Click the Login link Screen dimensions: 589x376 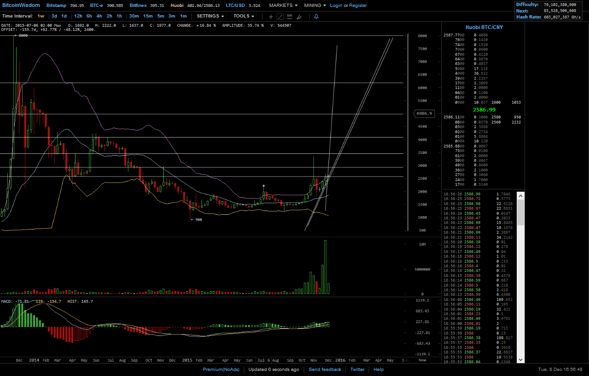click(336, 6)
